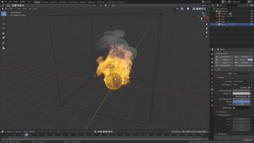Enable Collision physics

(x=224, y=60)
